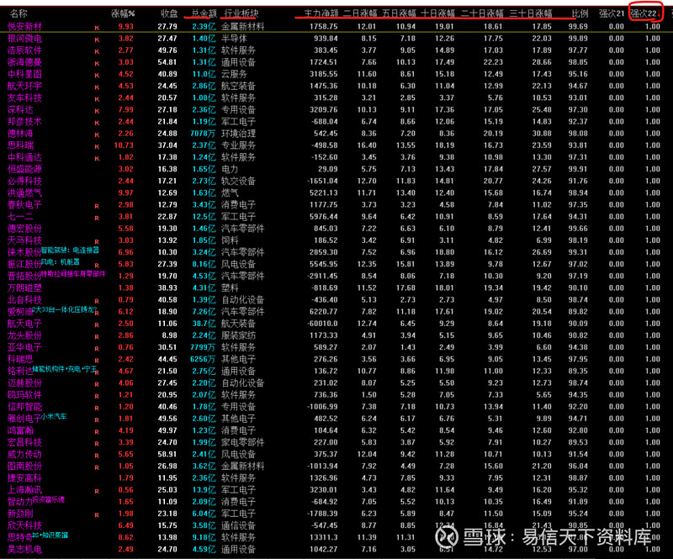Sort by the 强次22 column header
The height and width of the screenshot is (559, 673).
click(644, 13)
